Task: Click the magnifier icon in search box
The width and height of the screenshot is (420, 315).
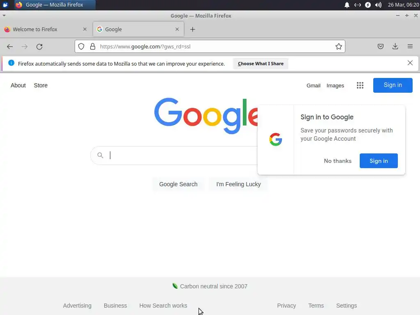Action: 100,155
